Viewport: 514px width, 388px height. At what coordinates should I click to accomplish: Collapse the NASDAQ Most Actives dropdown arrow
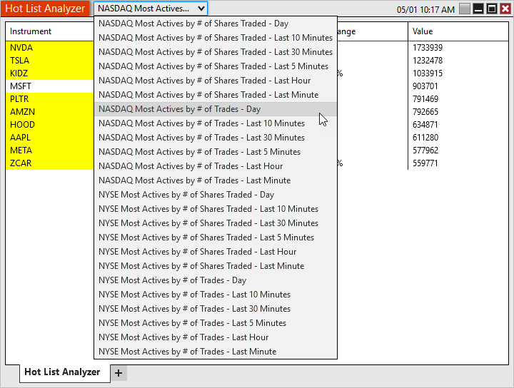[x=201, y=9]
